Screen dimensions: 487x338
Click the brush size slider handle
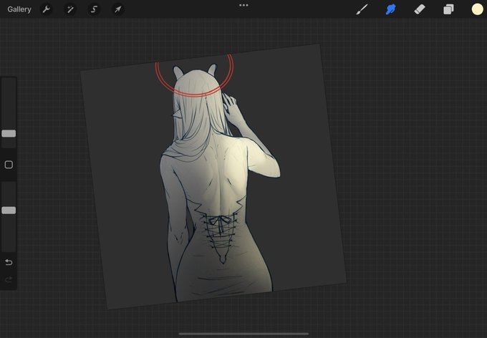pos(9,133)
